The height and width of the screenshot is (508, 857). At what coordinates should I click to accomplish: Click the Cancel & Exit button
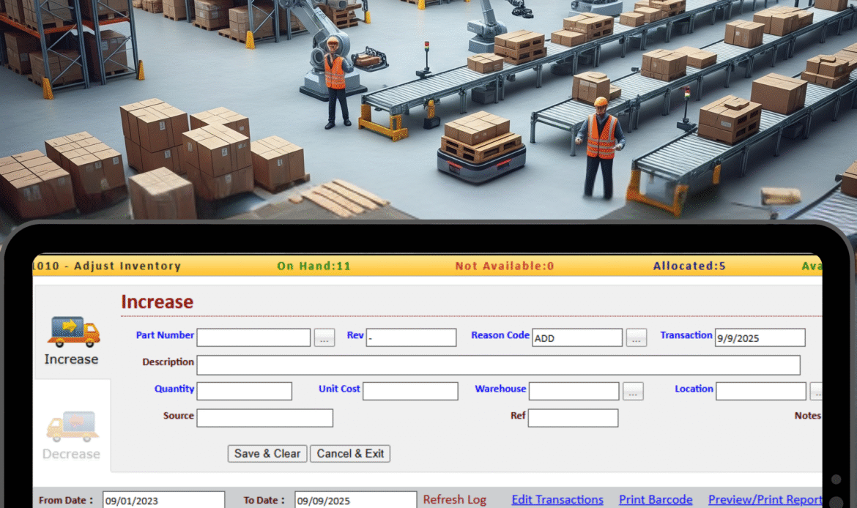pos(350,453)
